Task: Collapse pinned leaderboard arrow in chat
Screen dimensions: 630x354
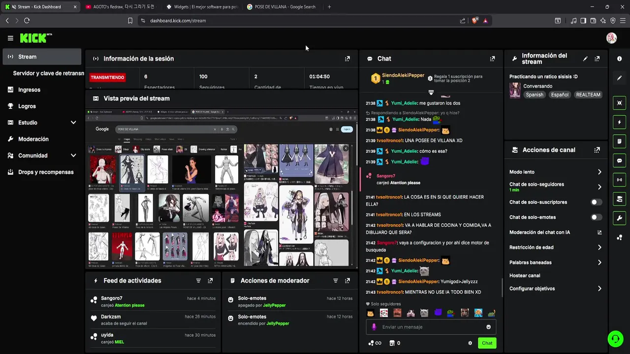Action: click(431, 92)
